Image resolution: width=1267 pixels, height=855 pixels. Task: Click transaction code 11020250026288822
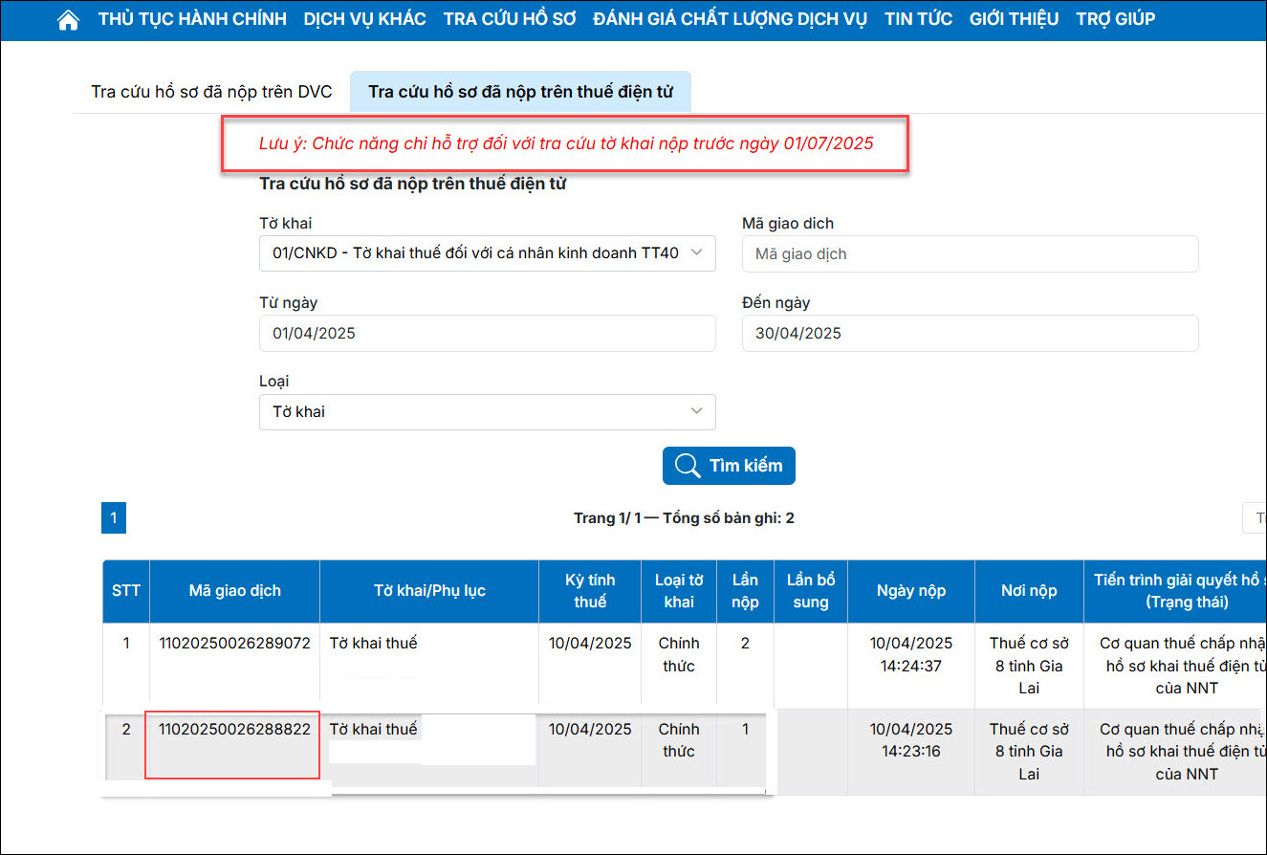click(x=234, y=730)
